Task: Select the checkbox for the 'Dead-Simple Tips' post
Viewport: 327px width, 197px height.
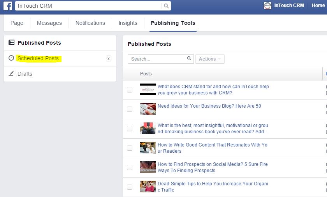Action: pyautogui.click(x=130, y=187)
